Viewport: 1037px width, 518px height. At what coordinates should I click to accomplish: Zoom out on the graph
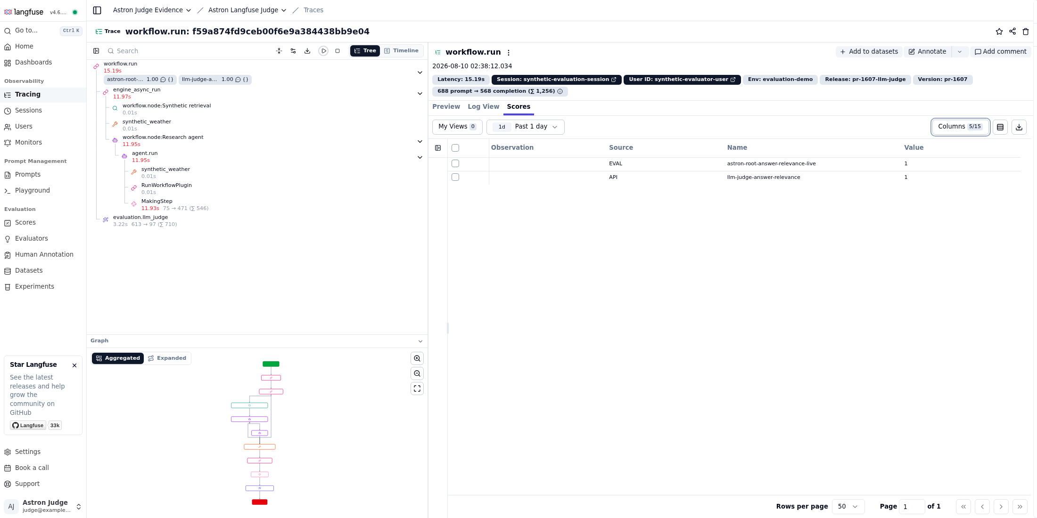coord(417,373)
